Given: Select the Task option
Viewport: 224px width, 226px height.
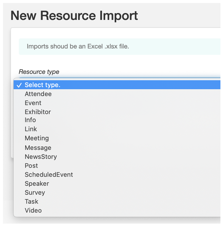Looking at the screenshot, I should point(117,201).
